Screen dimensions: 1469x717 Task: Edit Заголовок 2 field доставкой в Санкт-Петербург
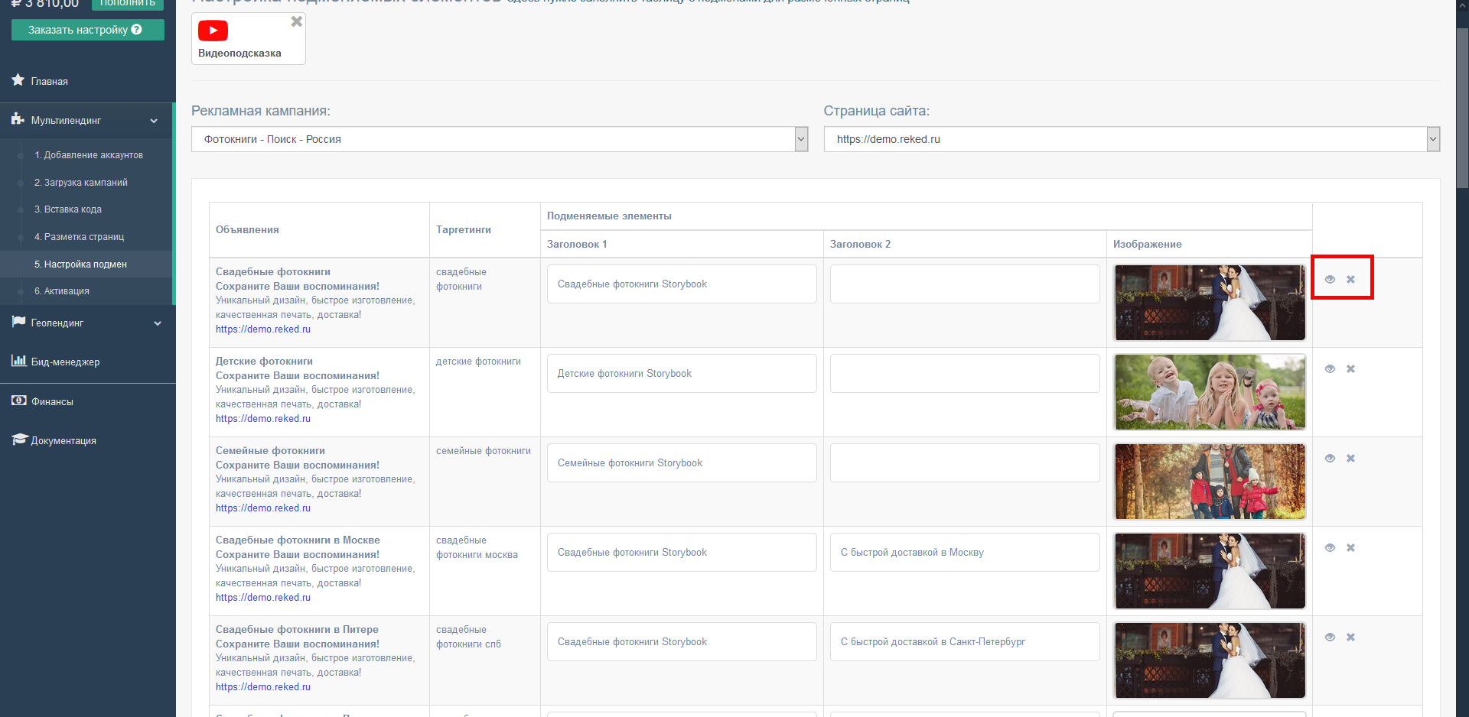(965, 642)
